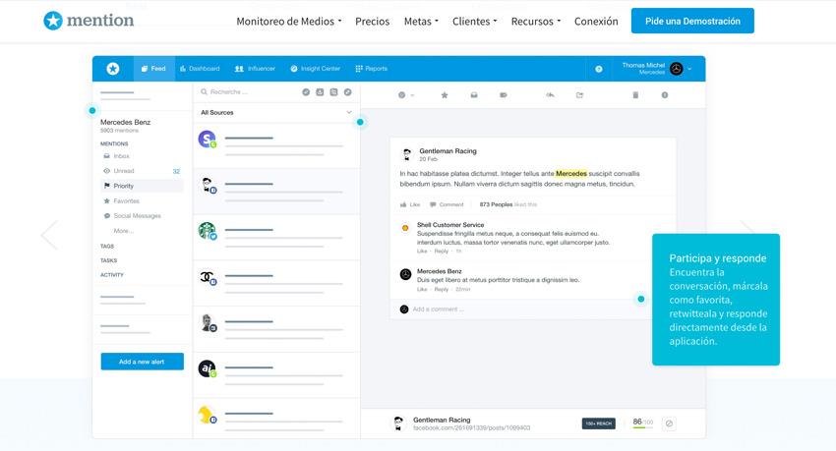Switch to the Dashboard tab
Image resolution: width=836 pixels, height=451 pixels.
(x=200, y=69)
